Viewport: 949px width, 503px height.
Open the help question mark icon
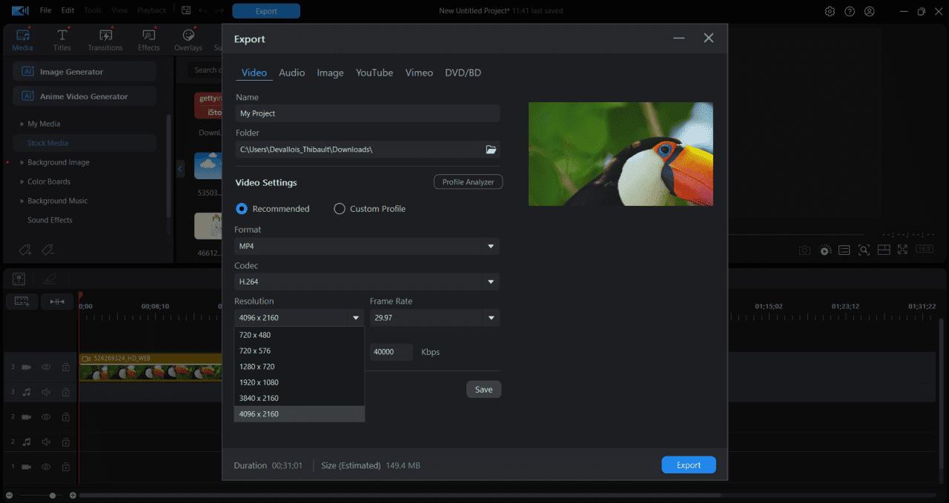(x=850, y=11)
